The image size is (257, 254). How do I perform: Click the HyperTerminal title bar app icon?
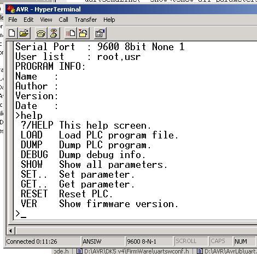(x=10, y=9)
